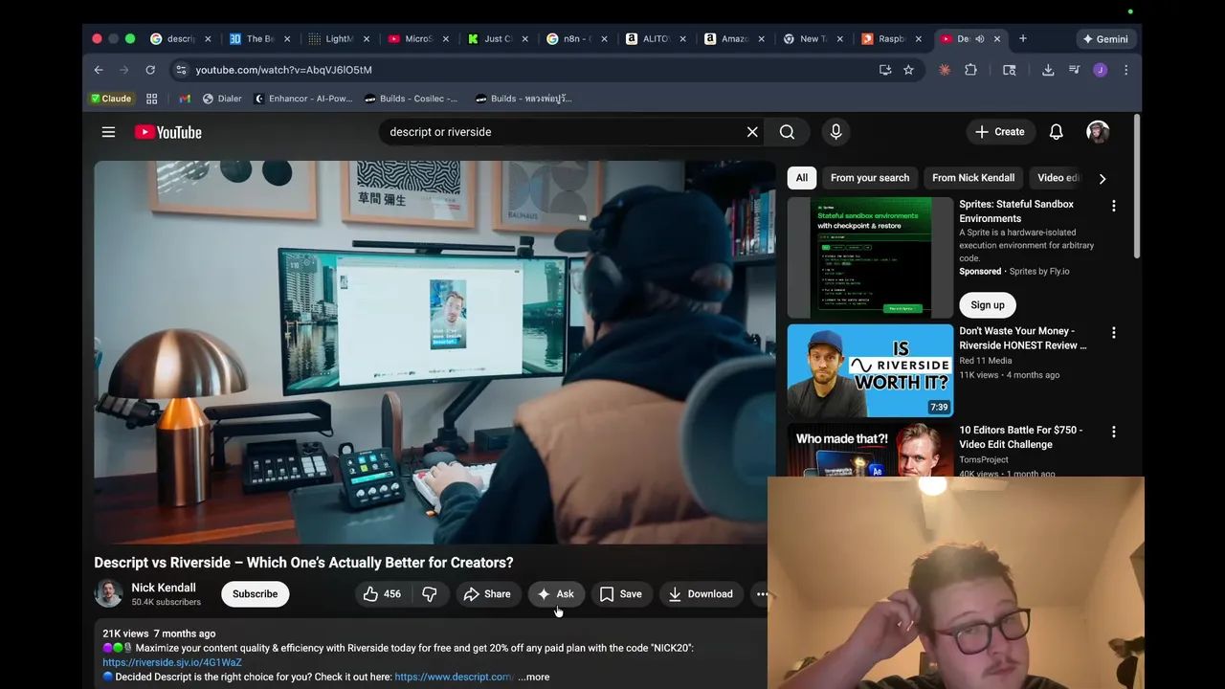This screenshot has width=1225, height=689.
Task: Click the address bar URL
Action: click(284, 70)
